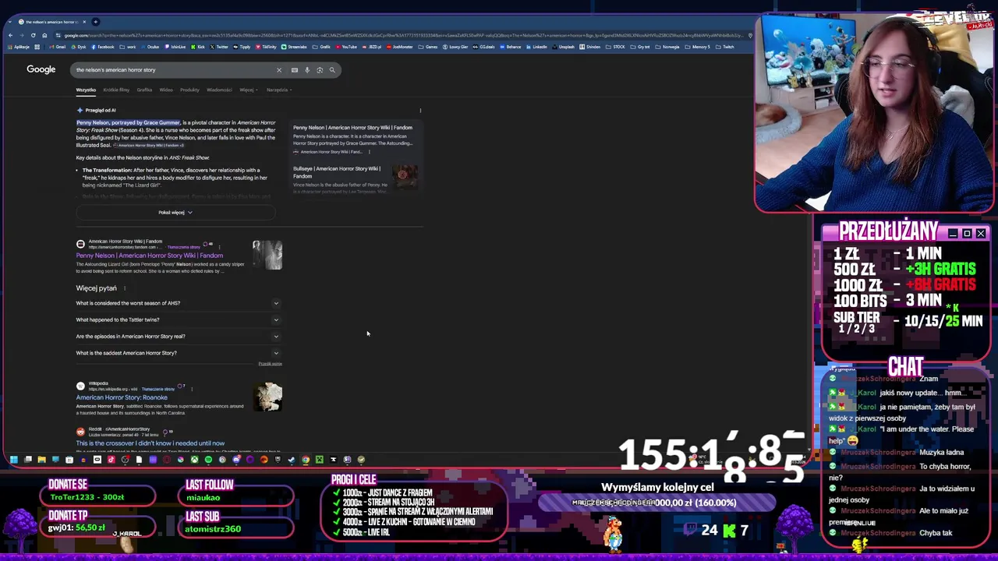Expand 'What is the saddest American Horror Story?'
998x561 pixels.
178,353
